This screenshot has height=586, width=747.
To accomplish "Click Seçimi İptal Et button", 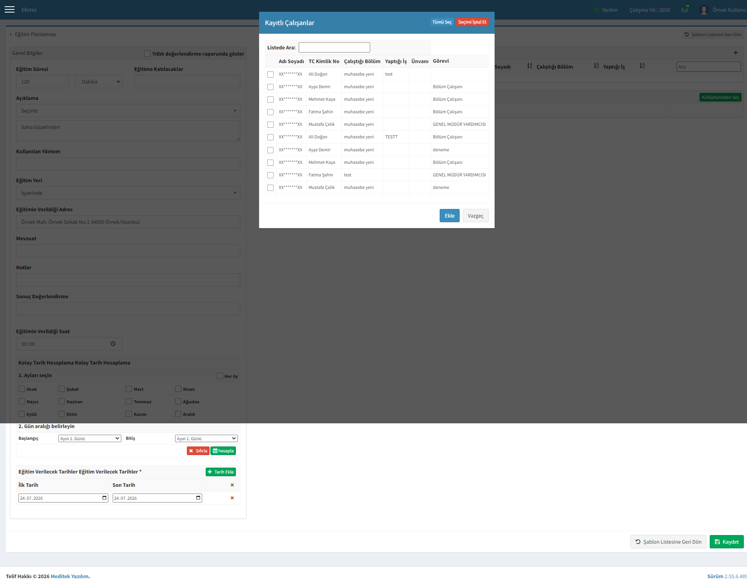I will coord(472,22).
